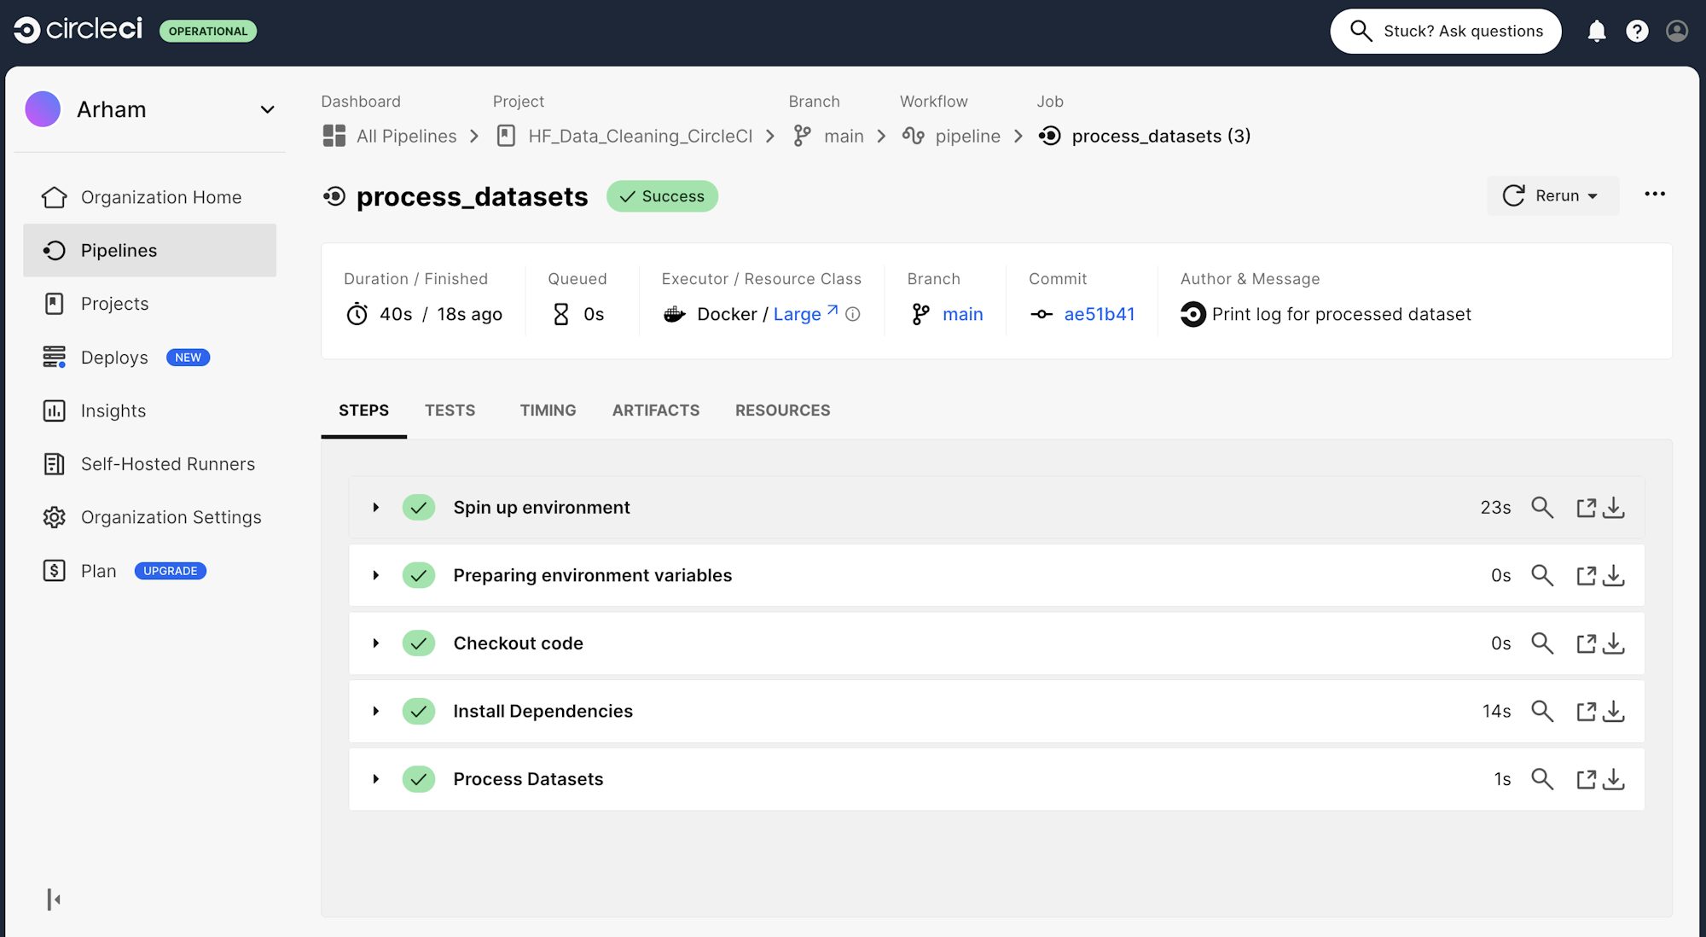This screenshot has width=1706, height=937.
Task: Open commit ae51b41
Action: click(1100, 314)
